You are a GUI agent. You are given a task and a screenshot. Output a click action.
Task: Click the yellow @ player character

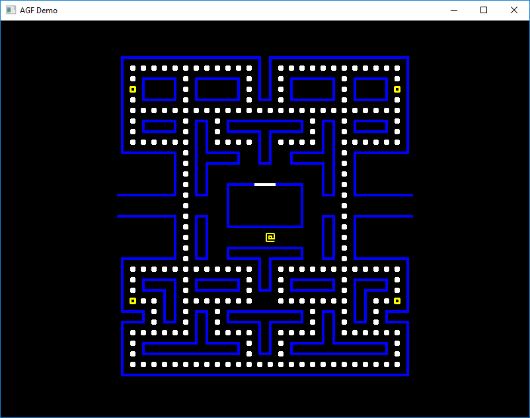click(270, 237)
